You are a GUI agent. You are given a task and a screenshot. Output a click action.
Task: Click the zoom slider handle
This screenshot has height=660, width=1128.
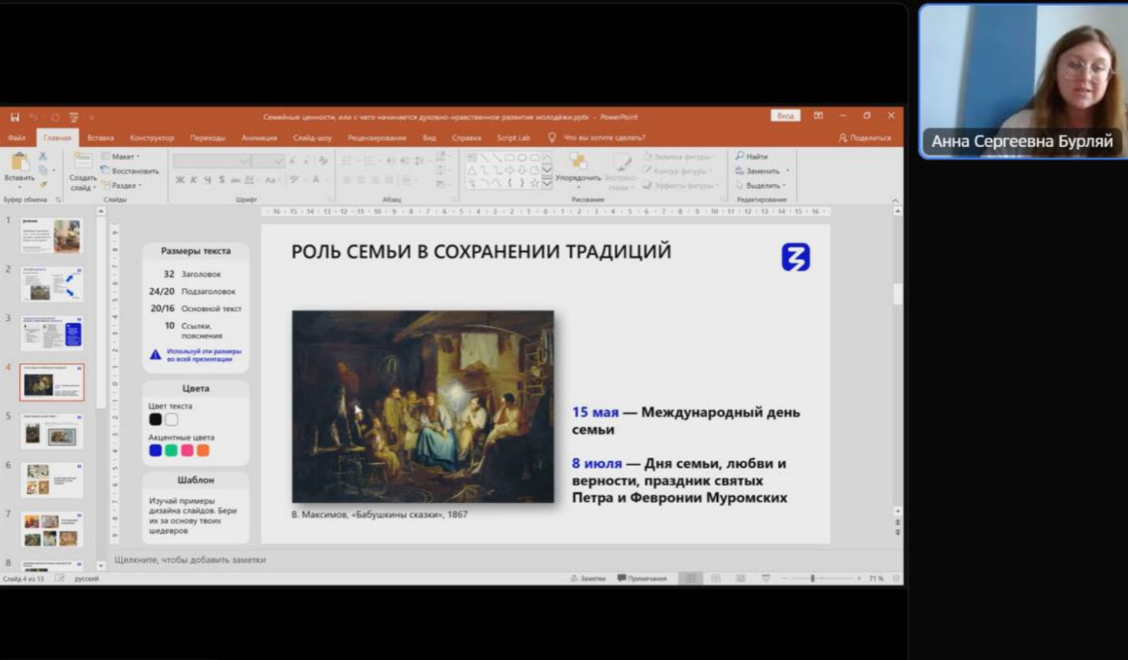point(813,578)
